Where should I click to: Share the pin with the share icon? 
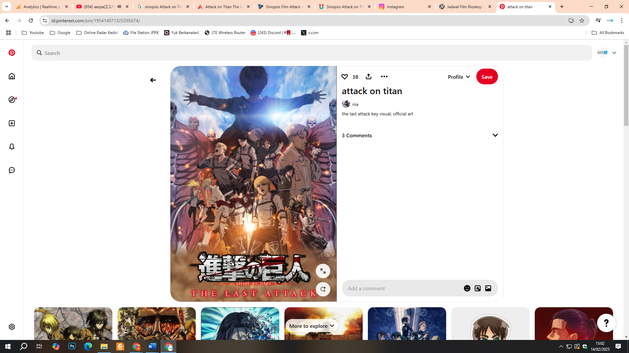point(369,76)
